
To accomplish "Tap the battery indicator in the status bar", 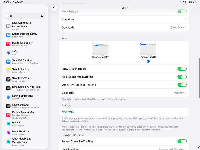I will (195, 2).
